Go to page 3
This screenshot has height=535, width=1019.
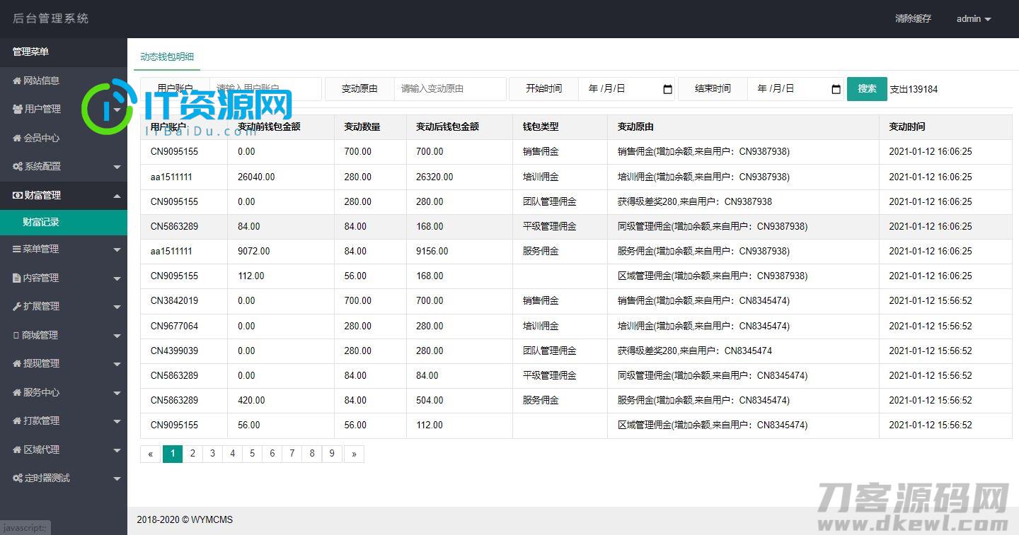(x=212, y=454)
